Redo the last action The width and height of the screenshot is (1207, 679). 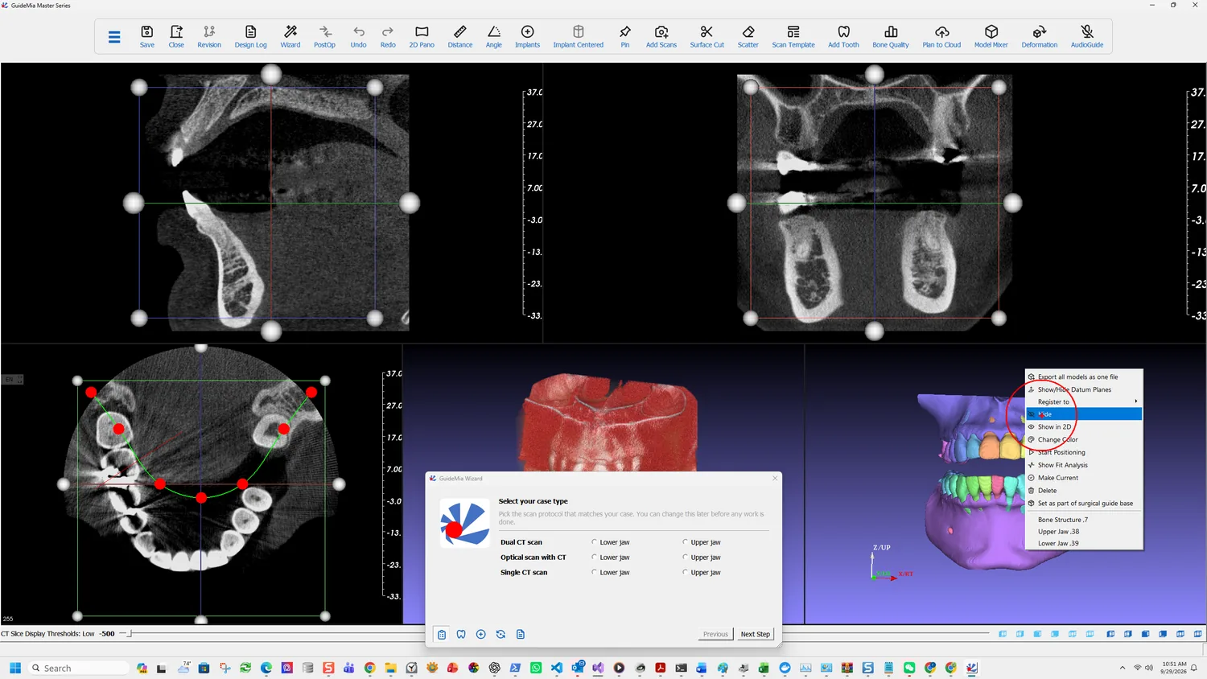pos(388,36)
